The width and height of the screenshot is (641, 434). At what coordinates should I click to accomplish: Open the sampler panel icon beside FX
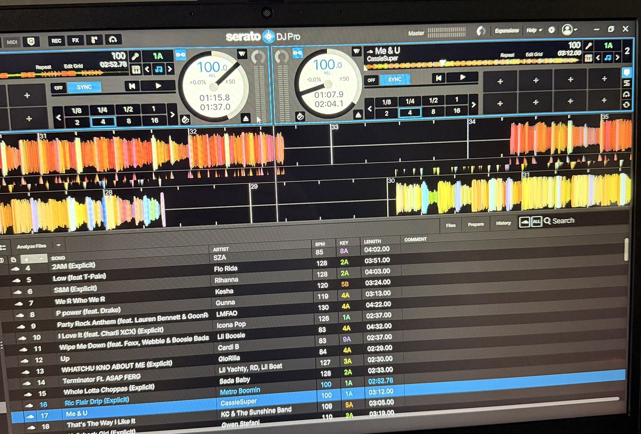click(94, 40)
